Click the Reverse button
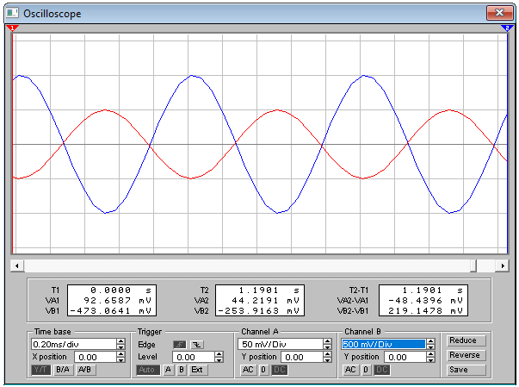Viewport: 519px width, 387px height. pyautogui.click(x=465, y=355)
